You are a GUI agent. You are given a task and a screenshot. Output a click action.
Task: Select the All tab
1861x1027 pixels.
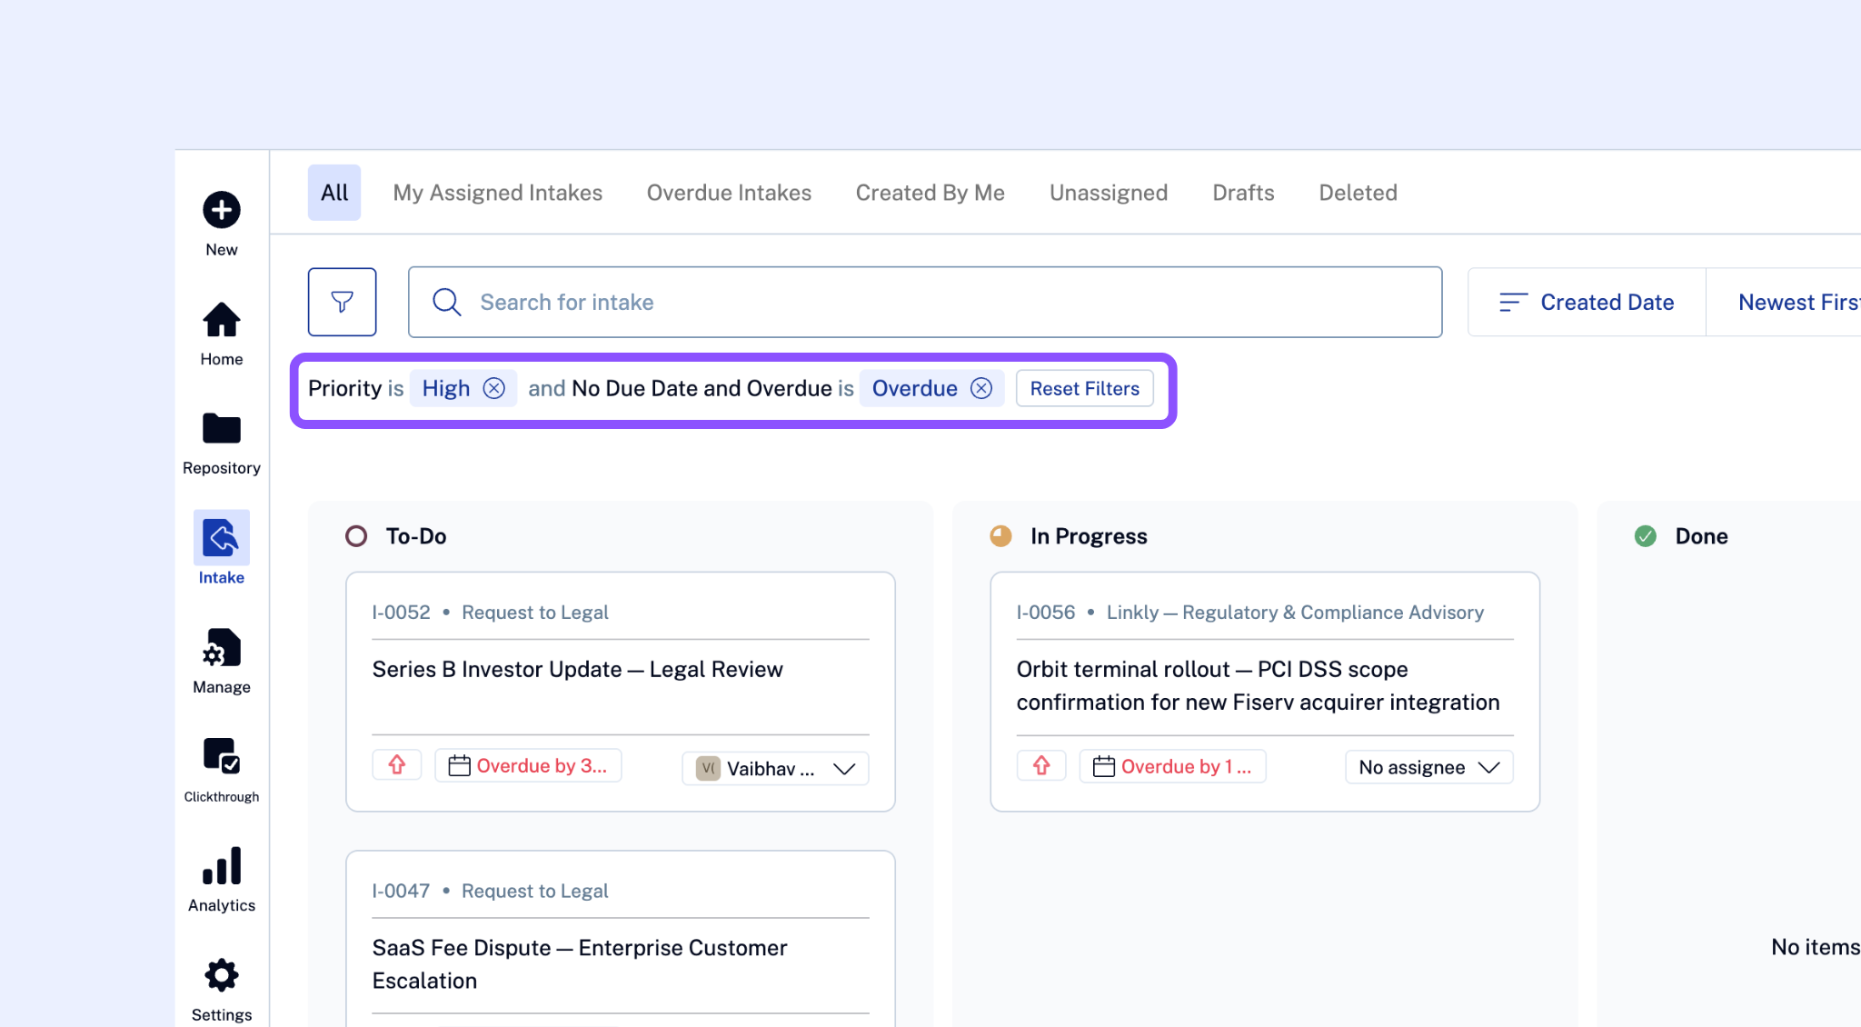334,193
